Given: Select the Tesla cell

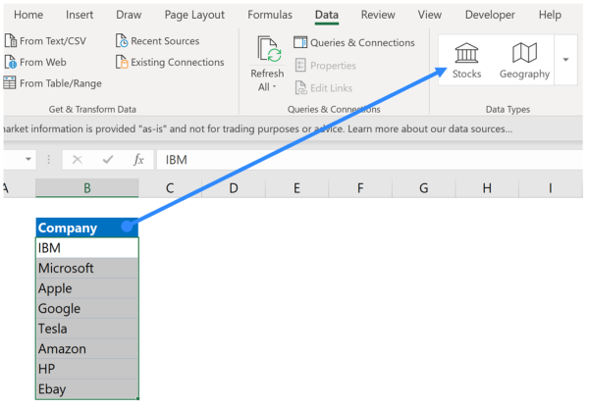Looking at the screenshot, I should 87,329.
